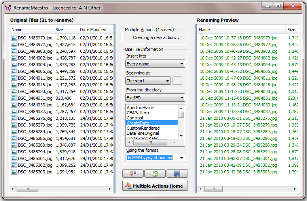The width and height of the screenshot is (307, 201).
Task: Open the 'Beginning at' The start dropdown
Action: pos(148,81)
